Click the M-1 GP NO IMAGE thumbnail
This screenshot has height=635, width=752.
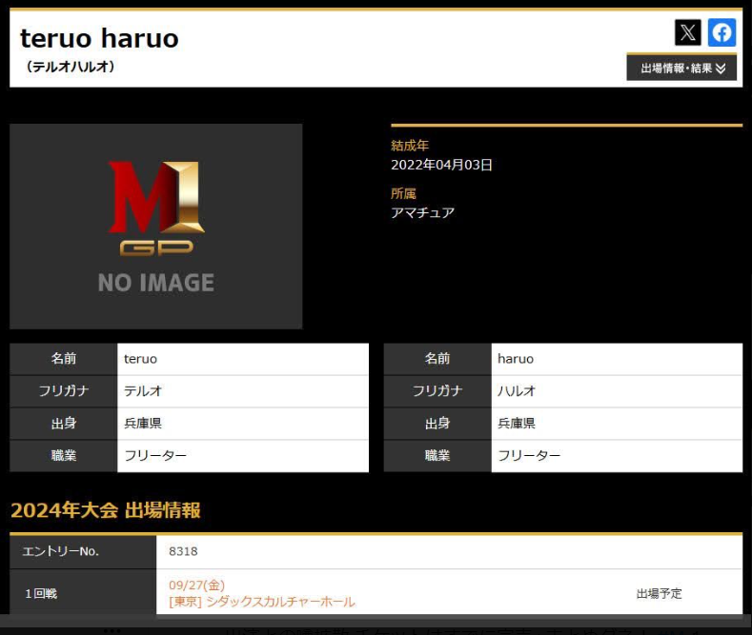156,227
